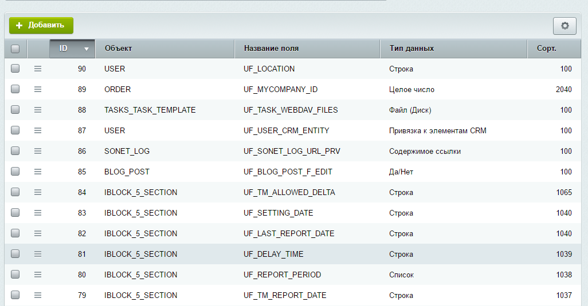
Task: Select checkbox for row ID 84
Action: click(x=15, y=192)
